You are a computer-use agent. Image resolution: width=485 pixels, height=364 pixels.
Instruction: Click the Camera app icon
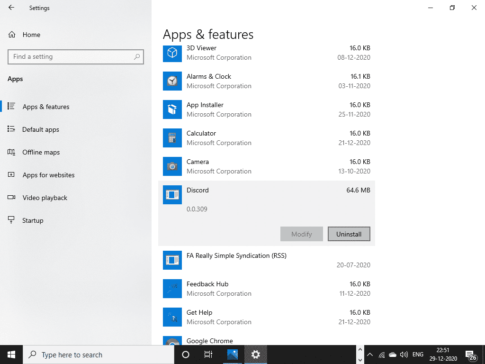click(172, 166)
